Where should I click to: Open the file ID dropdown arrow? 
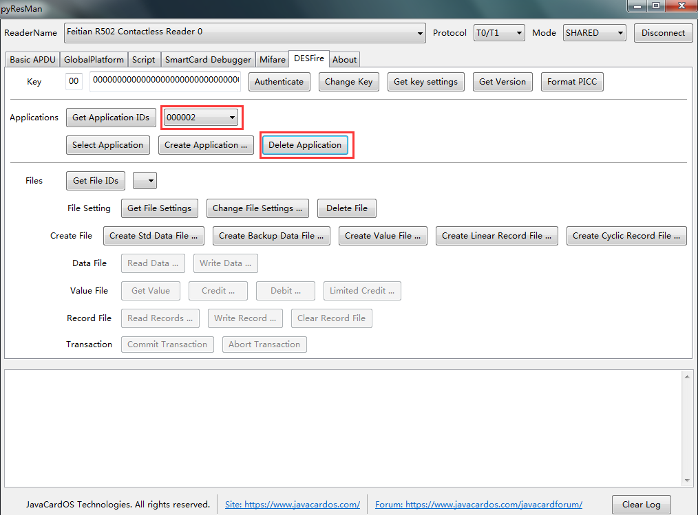[145, 181]
